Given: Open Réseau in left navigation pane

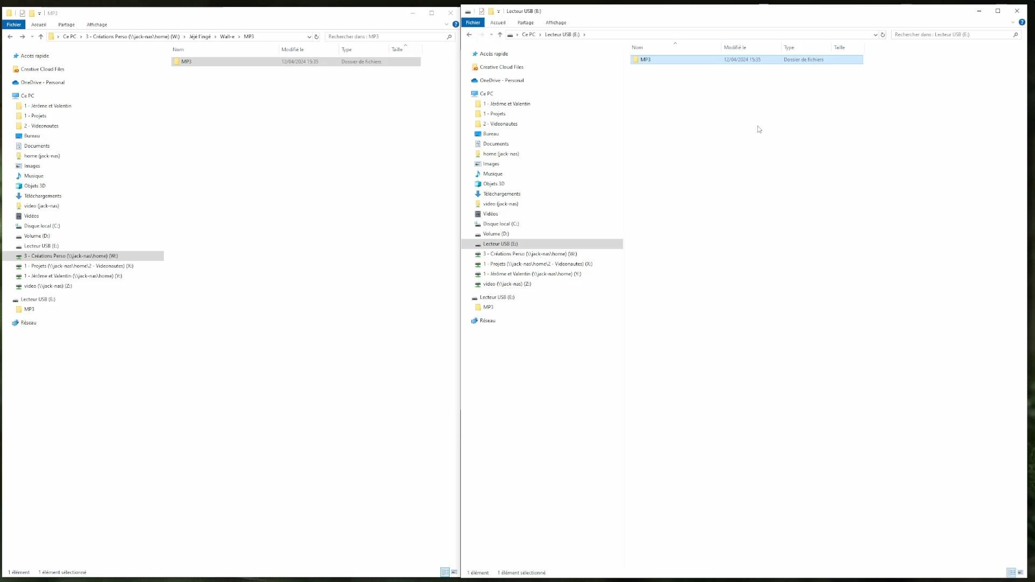Looking at the screenshot, I should coord(29,322).
